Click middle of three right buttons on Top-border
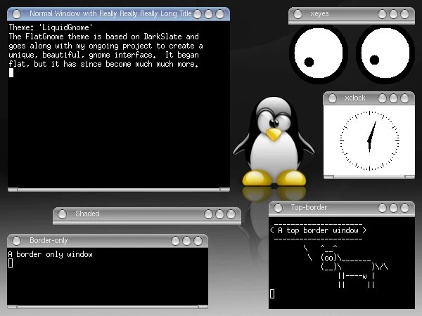The width and height of the screenshot is (422, 316). (393, 208)
